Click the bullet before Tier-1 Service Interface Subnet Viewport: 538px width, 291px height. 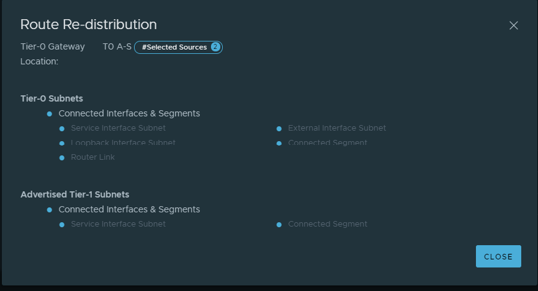(62, 225)
